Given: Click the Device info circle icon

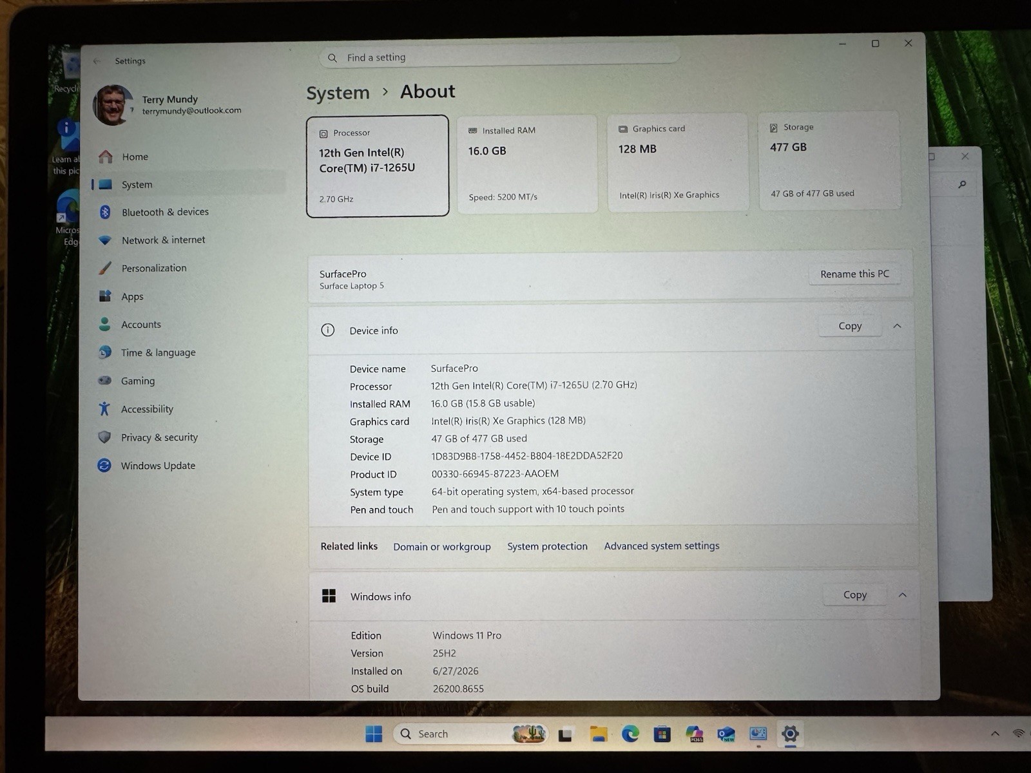Looking at the screenshot, I should click(328, 330).
